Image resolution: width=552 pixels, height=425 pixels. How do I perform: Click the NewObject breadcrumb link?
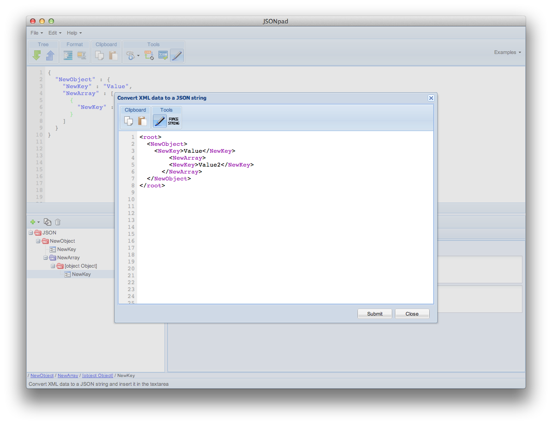tap(42, 375)
